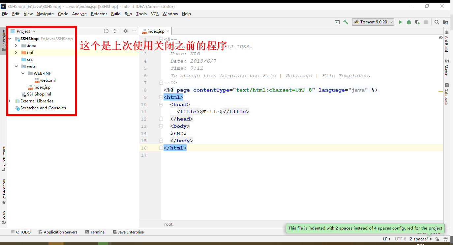This screenshot has height=245, width=453.
Task: Open the VCS menu
Action: click(155, 14)
